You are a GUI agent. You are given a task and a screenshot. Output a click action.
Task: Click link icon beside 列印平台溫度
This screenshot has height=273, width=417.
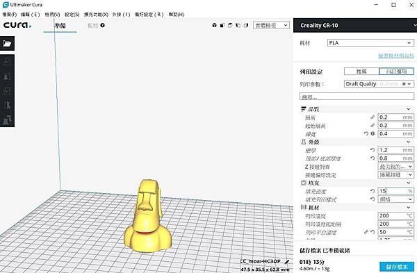click(366, 232)
